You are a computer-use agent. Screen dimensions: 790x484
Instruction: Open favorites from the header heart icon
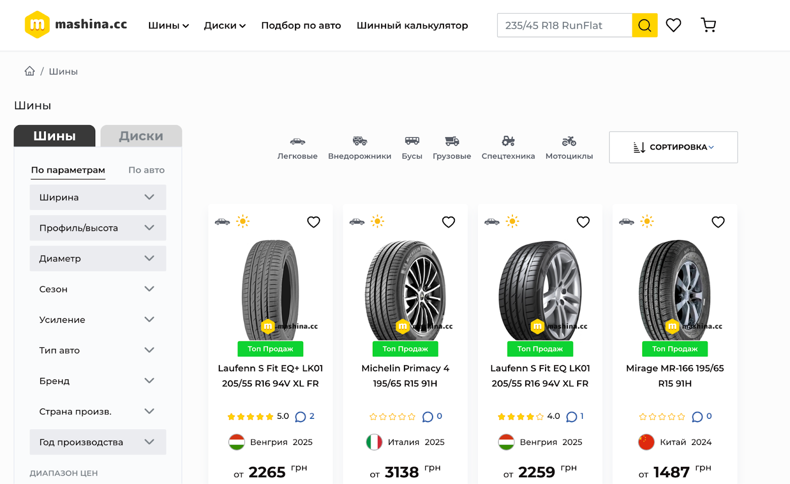[673, 25]
